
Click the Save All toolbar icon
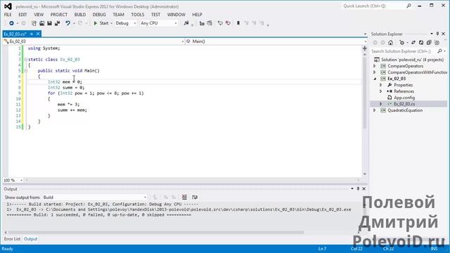coord(57,23)
